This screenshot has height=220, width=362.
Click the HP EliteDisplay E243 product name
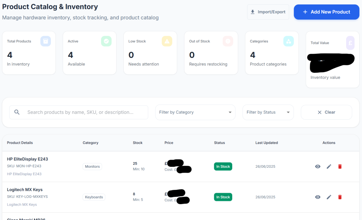[x=28, y=159]
